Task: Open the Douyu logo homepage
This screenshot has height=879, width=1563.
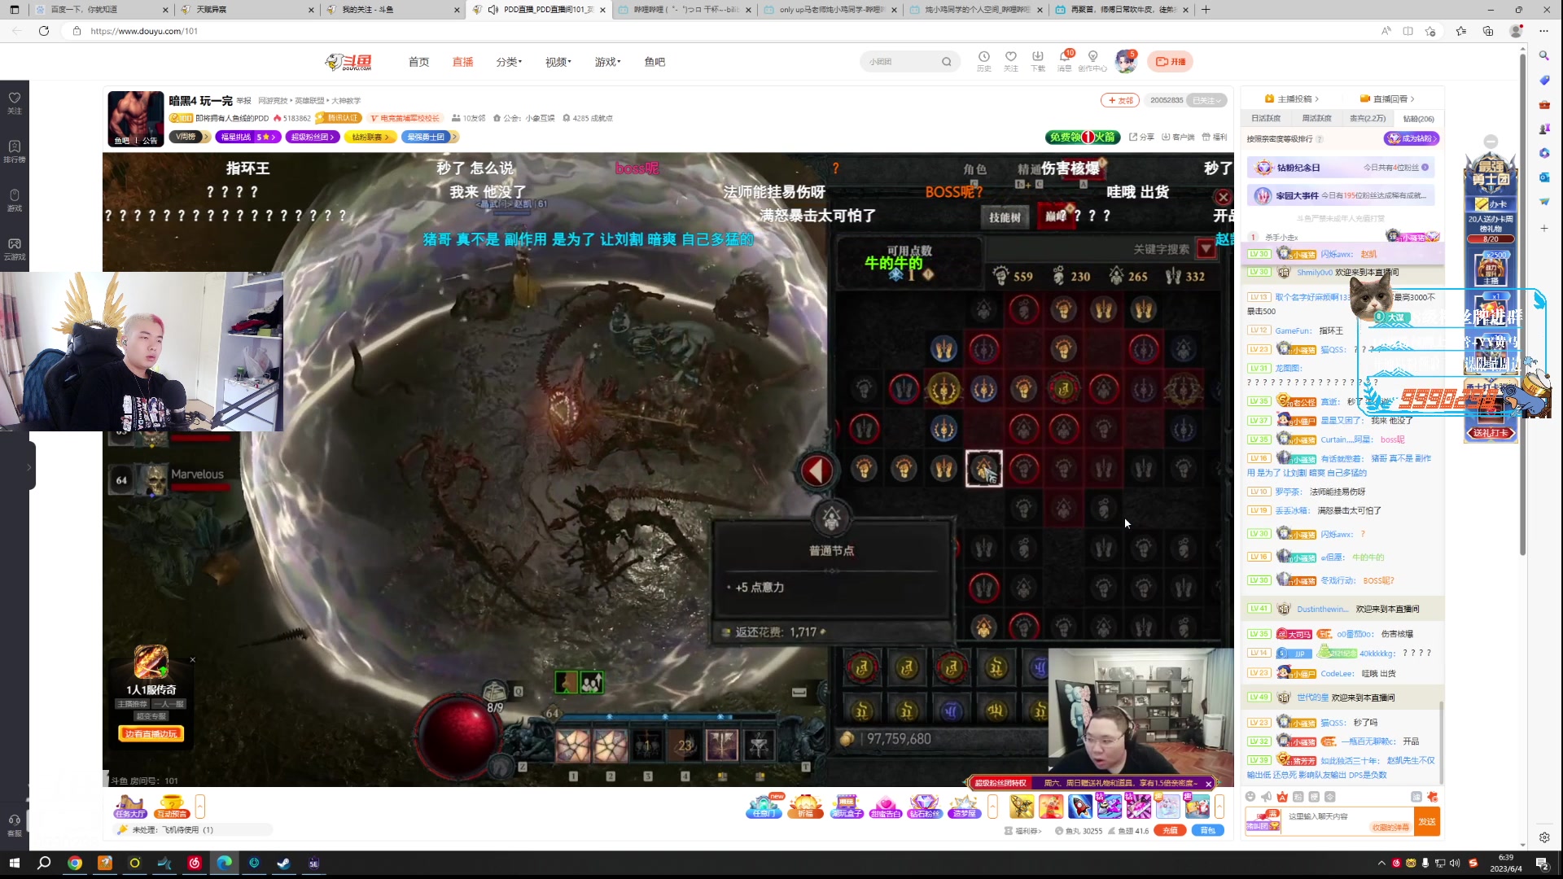Action: coord(348,62)
